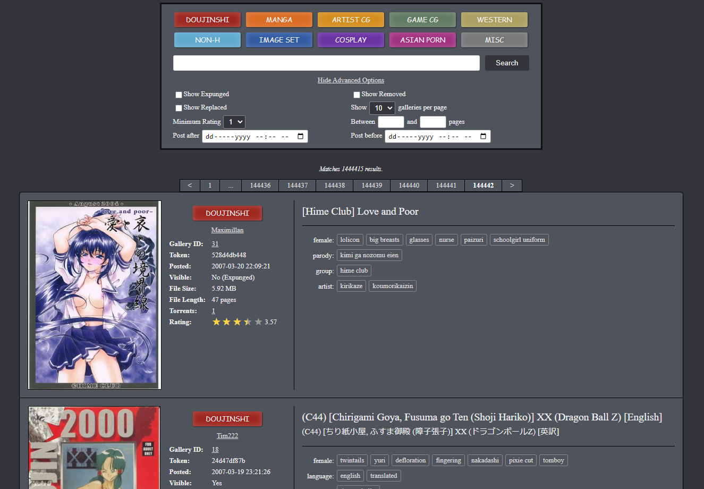Go to page 1 in pagination
Screen dimensions: 704x489
[210, 186]
